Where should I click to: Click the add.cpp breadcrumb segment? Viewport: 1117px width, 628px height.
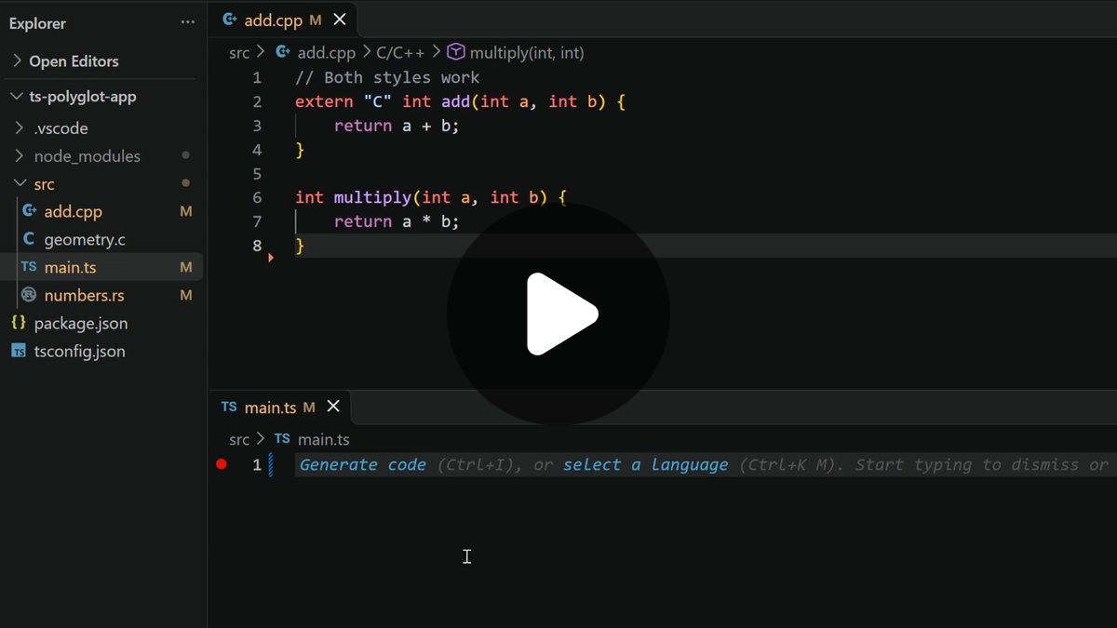coord(327,53)
